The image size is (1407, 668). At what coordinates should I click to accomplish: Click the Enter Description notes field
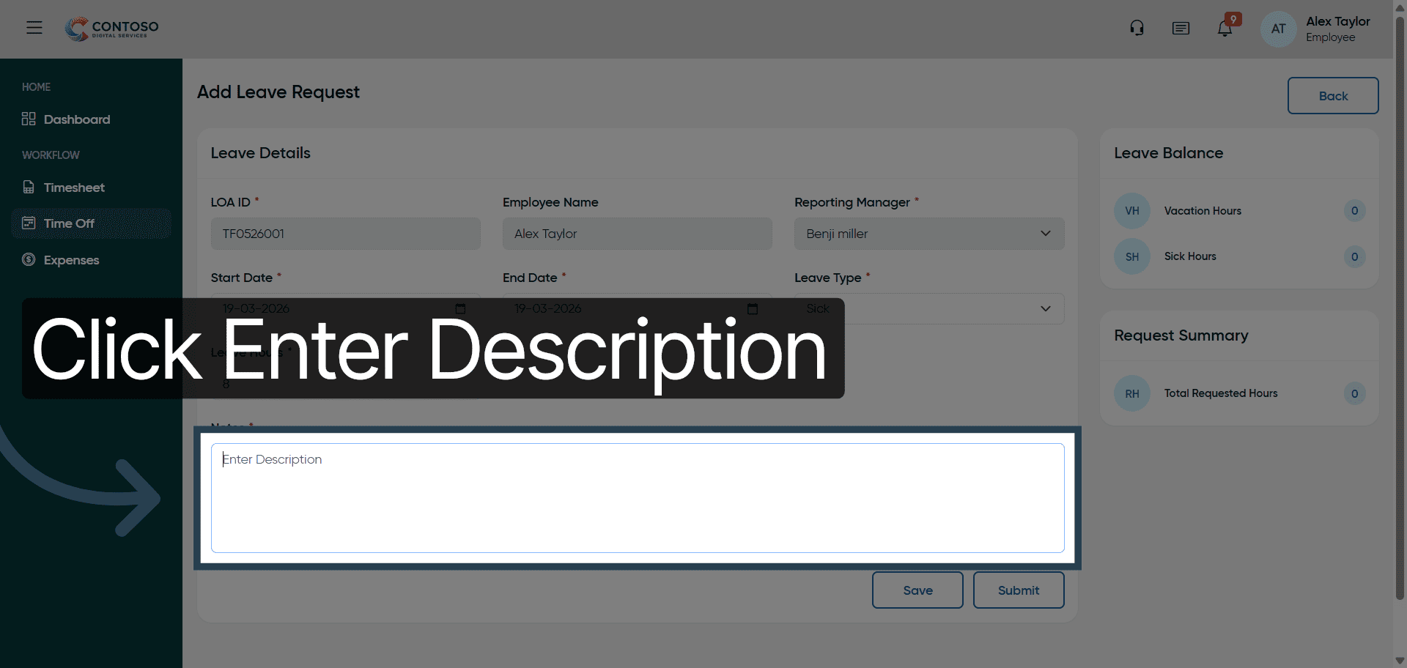coord(638,498)
